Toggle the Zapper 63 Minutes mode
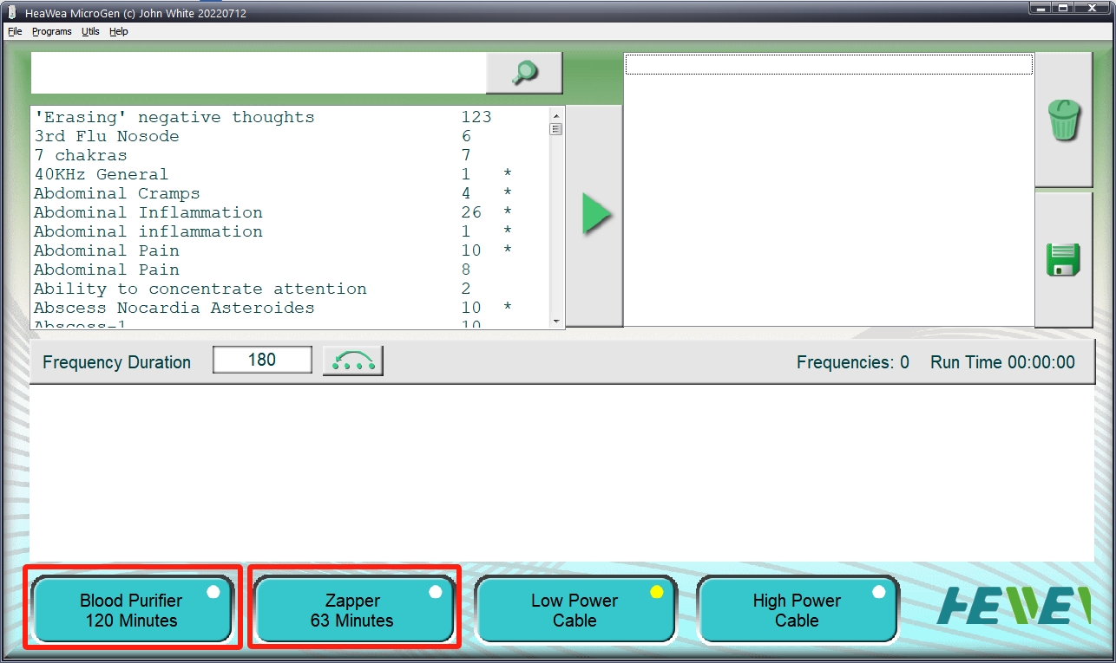 click(x=353, y=610)
